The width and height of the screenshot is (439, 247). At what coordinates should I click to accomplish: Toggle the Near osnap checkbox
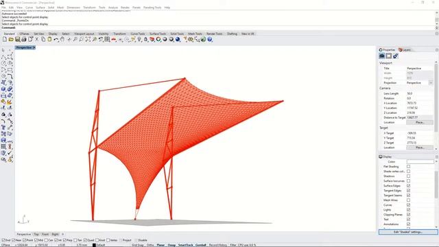pos(13,240)
